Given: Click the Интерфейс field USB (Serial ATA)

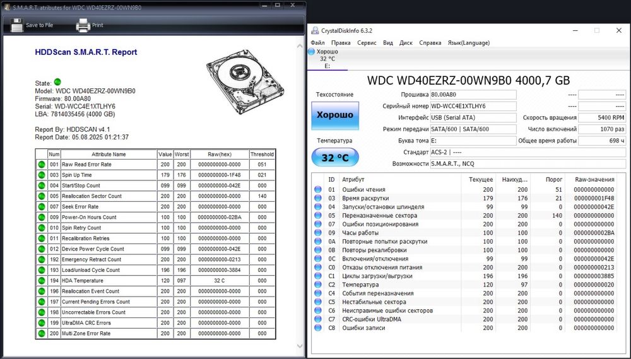Looking at the screenshot, I should click(473, 117).
